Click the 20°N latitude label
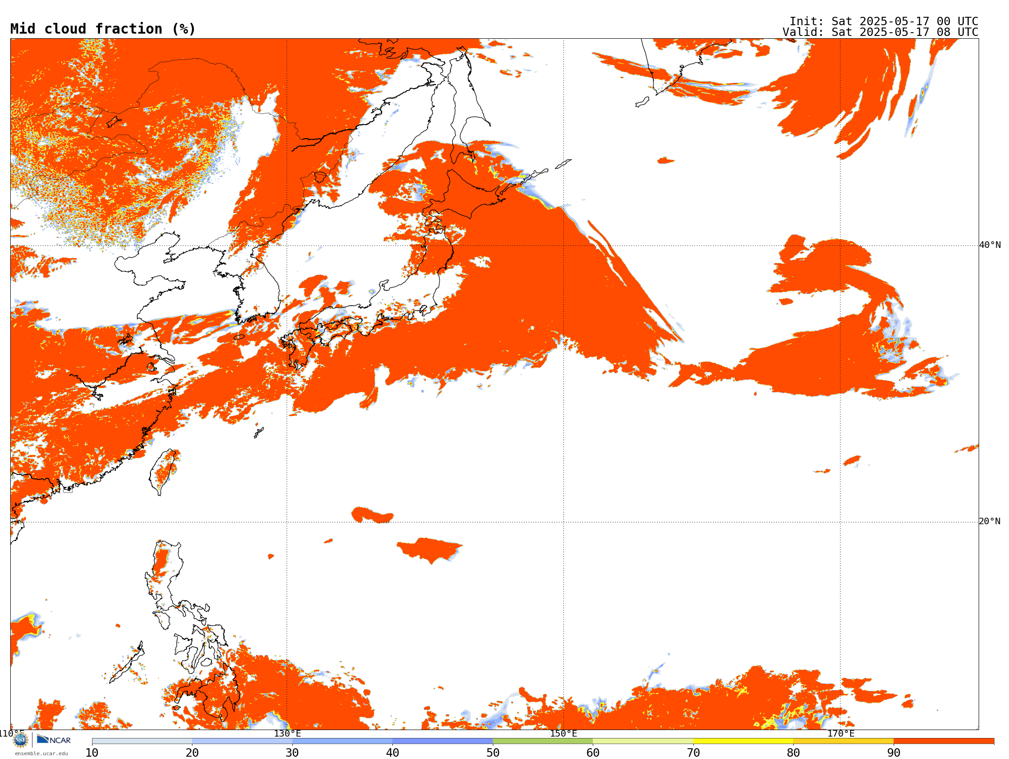Image resolution: width=1009 pixels, height=759 pixels. click(x=990, y=521)
